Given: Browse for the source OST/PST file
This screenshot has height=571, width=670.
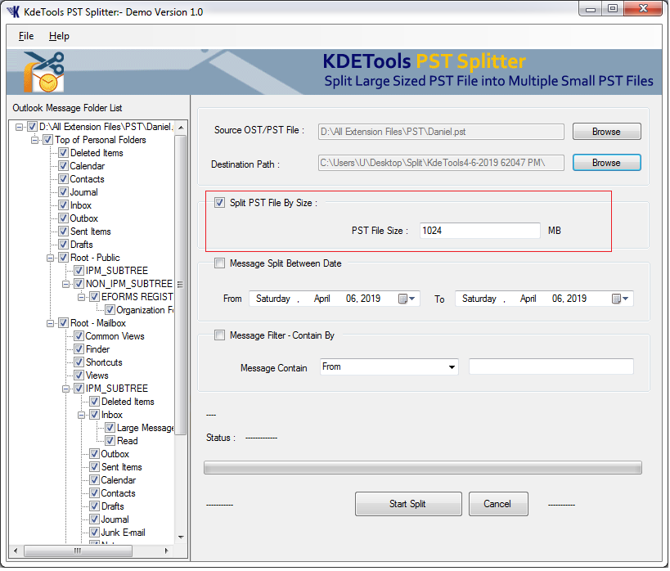Looking at the screenshot, I should click(x=605, y=132).
